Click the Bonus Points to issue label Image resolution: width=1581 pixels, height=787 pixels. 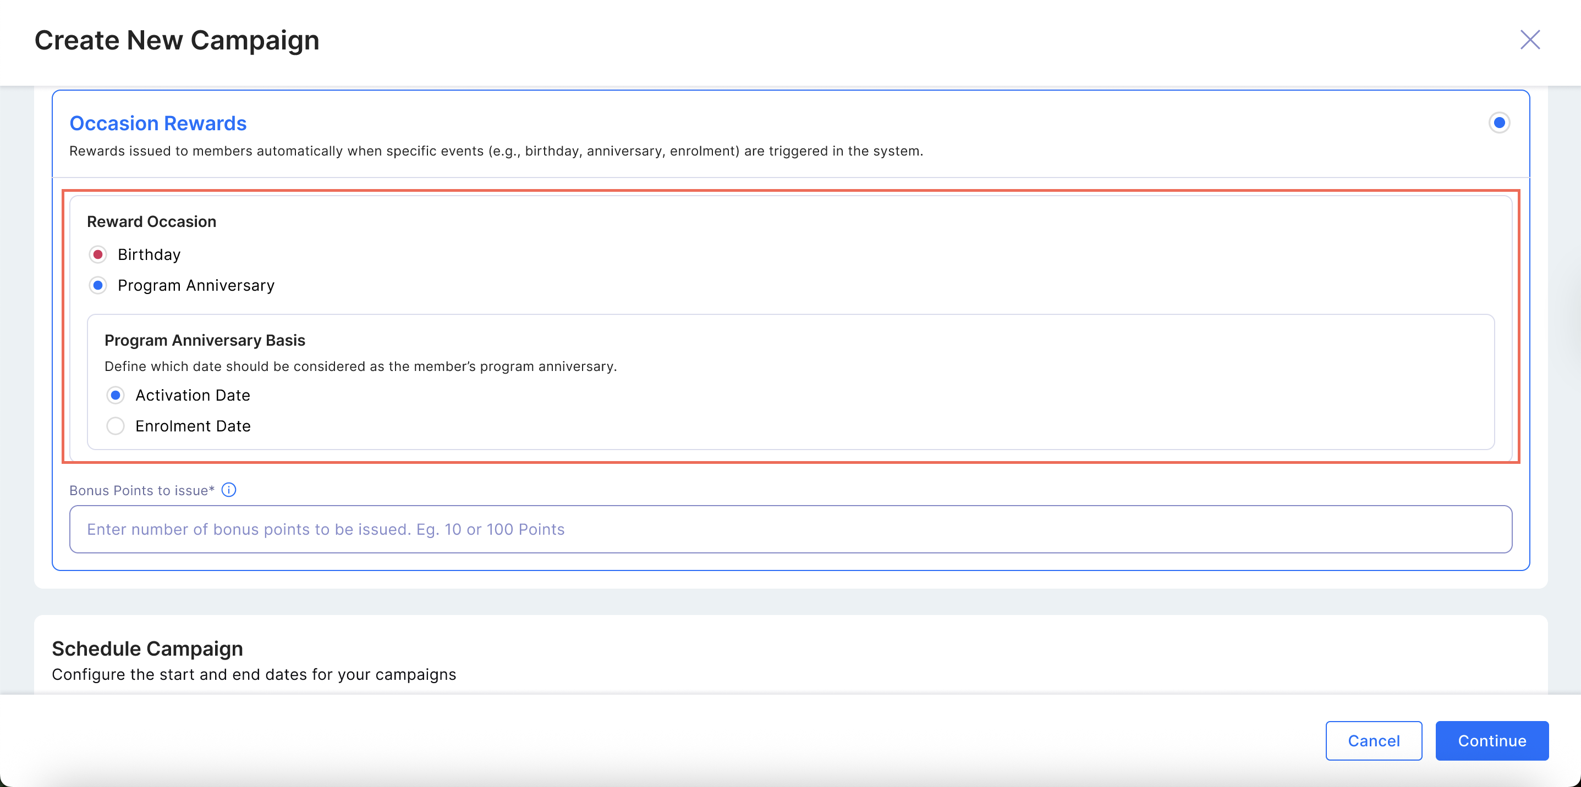coord(141,490)
